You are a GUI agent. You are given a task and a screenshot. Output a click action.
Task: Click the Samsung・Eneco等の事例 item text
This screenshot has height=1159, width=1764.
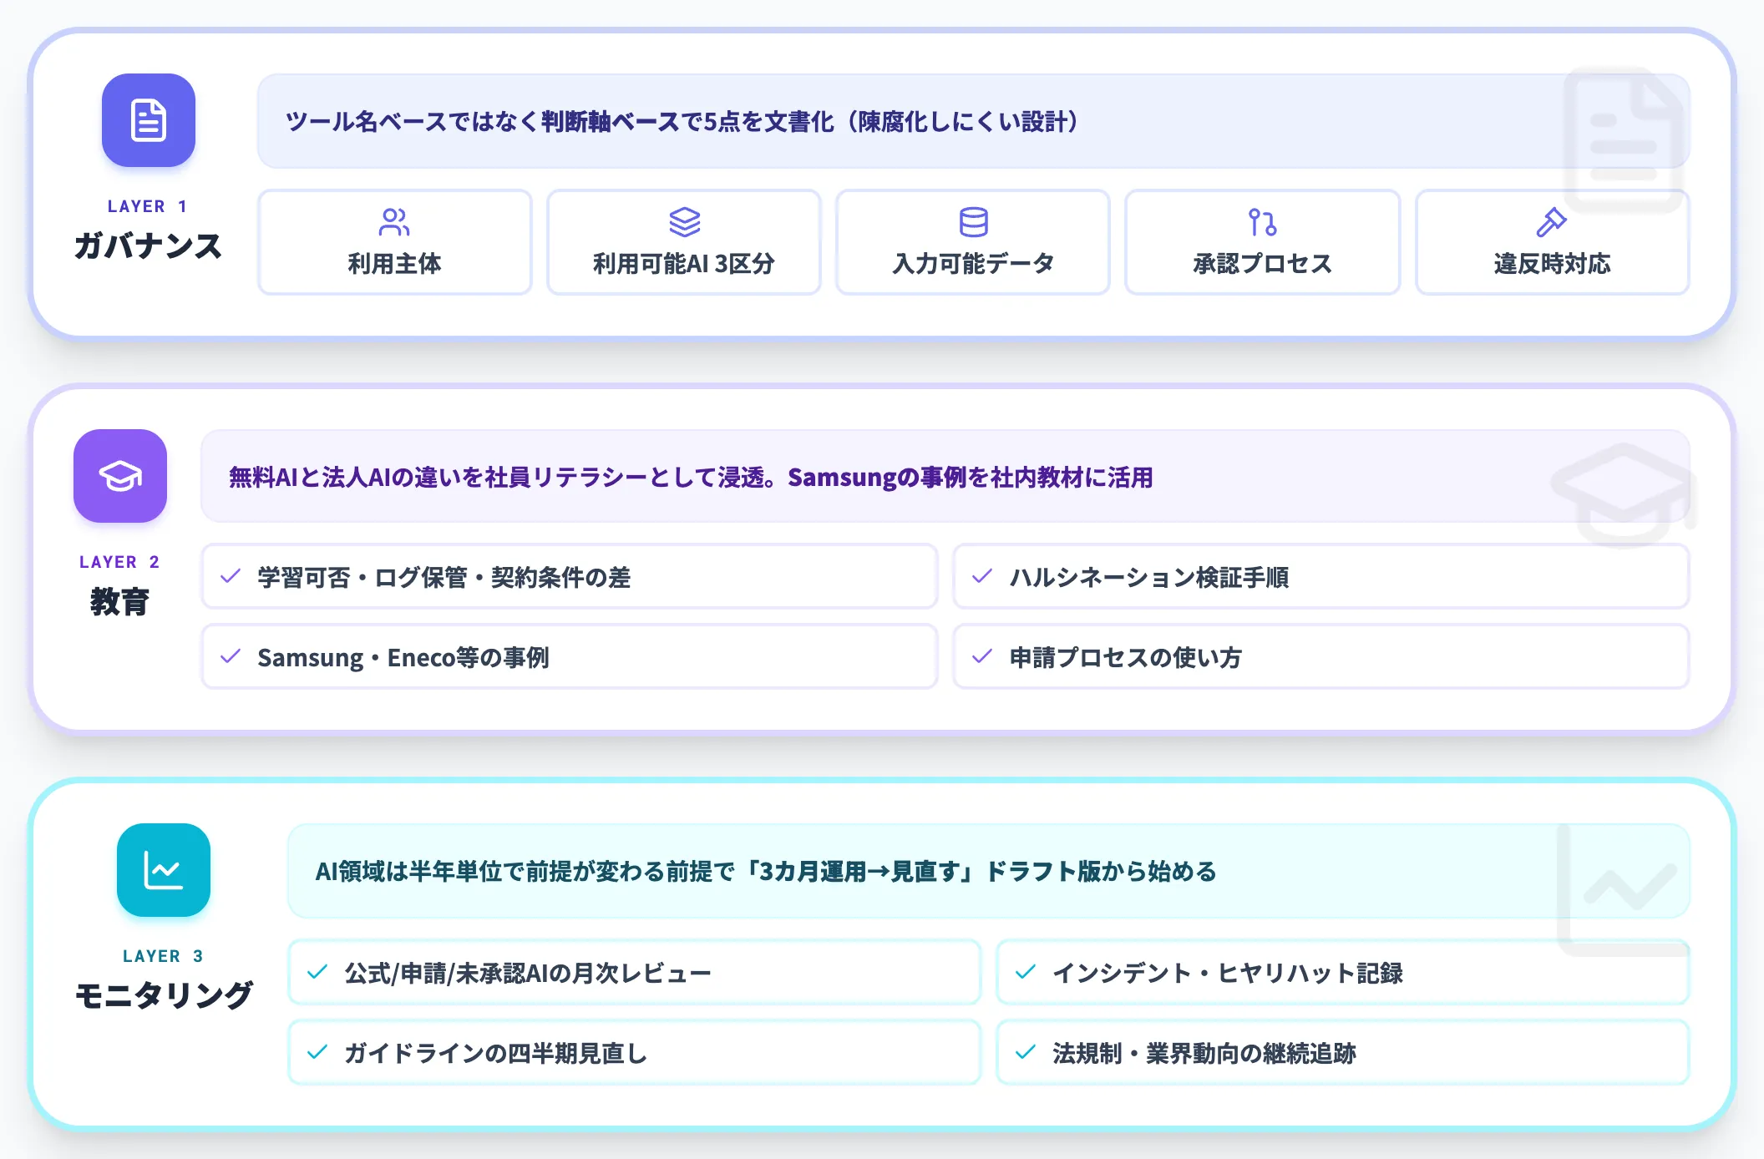[403, 657]
